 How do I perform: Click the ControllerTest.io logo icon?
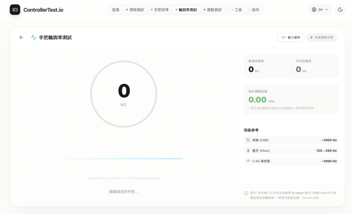(x=15, y=9)
